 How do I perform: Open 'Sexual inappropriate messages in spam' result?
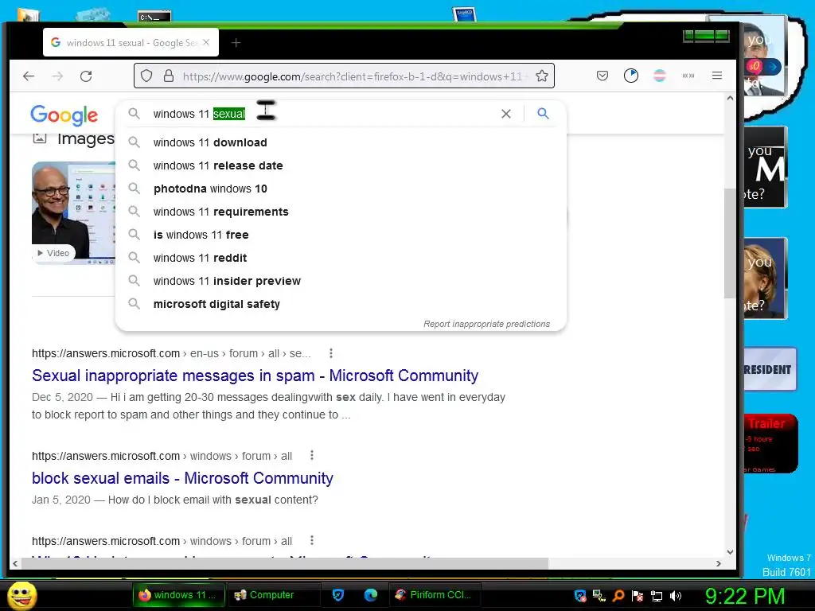coord(255,376)
